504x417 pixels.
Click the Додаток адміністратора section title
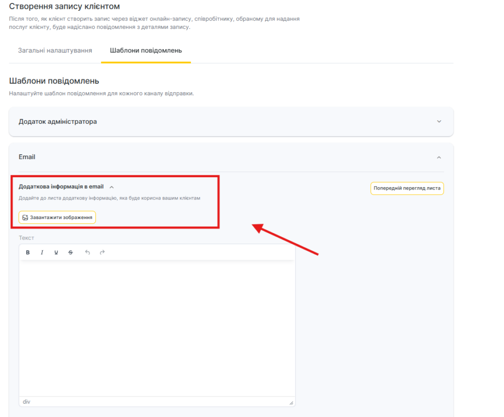pos(58,122)
